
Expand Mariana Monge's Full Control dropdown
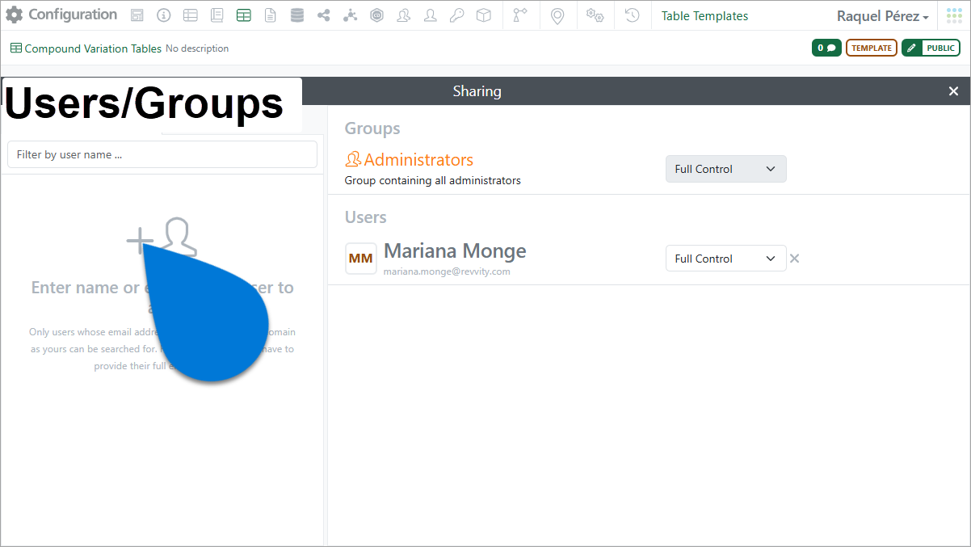coord(725,259)
